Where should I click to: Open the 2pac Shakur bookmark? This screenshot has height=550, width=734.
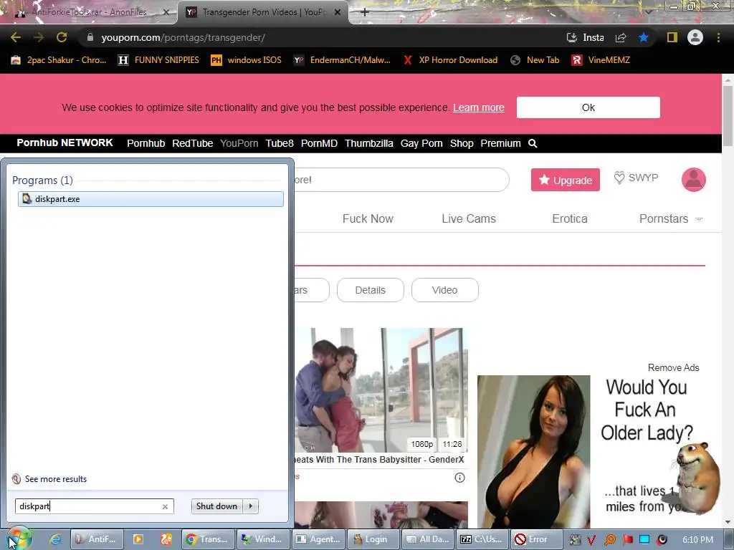pyautogui.click(x=59, y=60)
